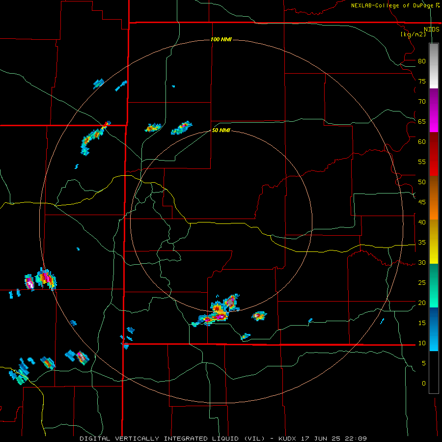This screenshot has height=442, width=442.
Task: Select the 20 value on the VIL scale
Action: pyautogui.click(x=422, y=303)
